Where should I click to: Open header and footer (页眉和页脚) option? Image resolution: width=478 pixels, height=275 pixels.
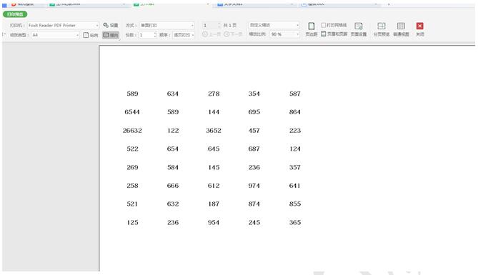[334, 34]
